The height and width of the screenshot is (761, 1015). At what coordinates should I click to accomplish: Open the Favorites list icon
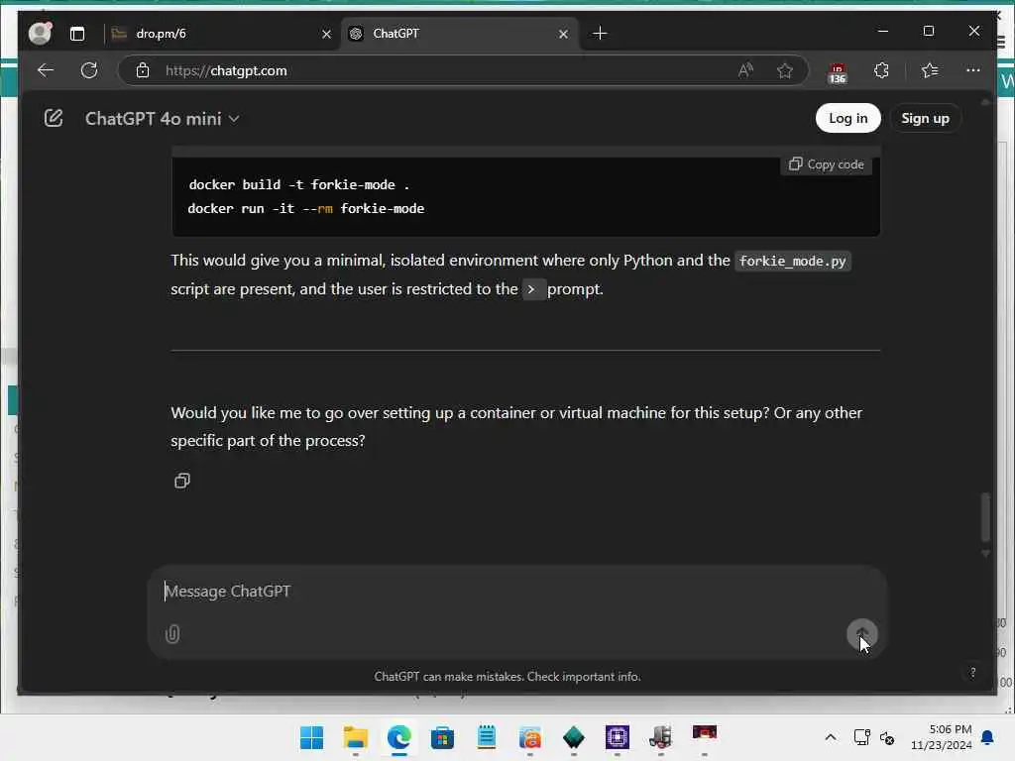pyautogui.click(x=930, y=70)
